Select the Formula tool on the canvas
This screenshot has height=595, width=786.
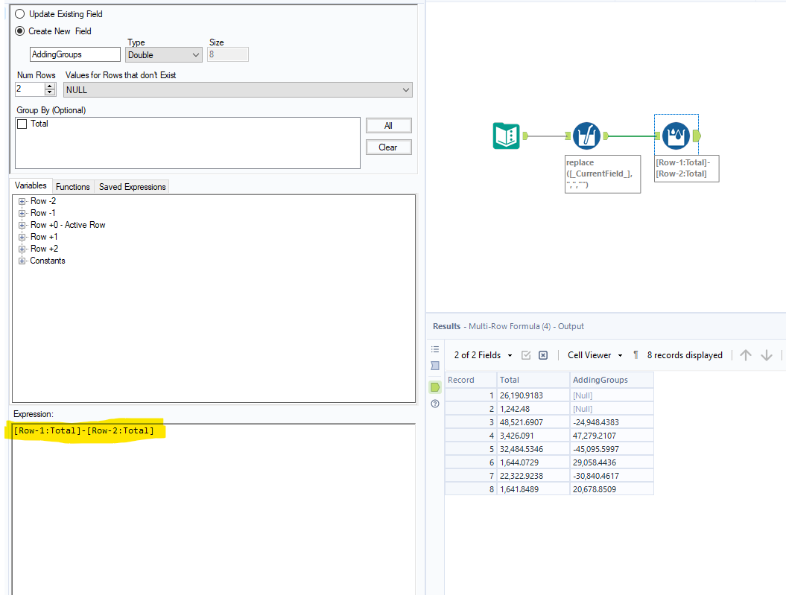pos(588,136)
